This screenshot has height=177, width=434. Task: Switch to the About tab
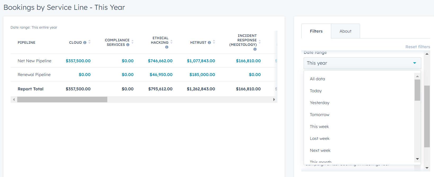tap(345, 31)
